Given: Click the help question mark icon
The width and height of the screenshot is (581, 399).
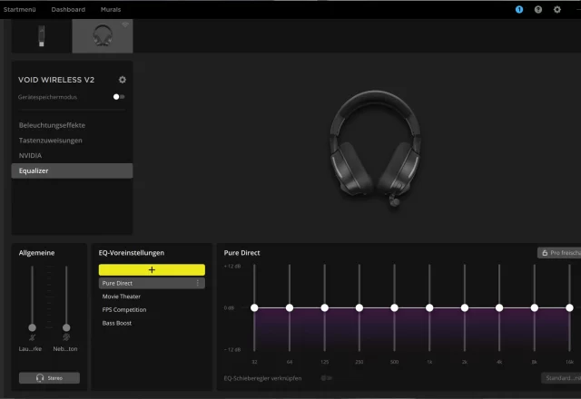Looking at the screenshot, I should (x=538, y=9).
